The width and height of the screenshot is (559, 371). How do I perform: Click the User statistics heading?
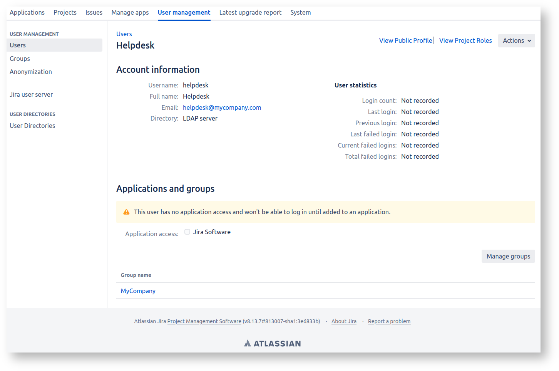coord(356,85)
